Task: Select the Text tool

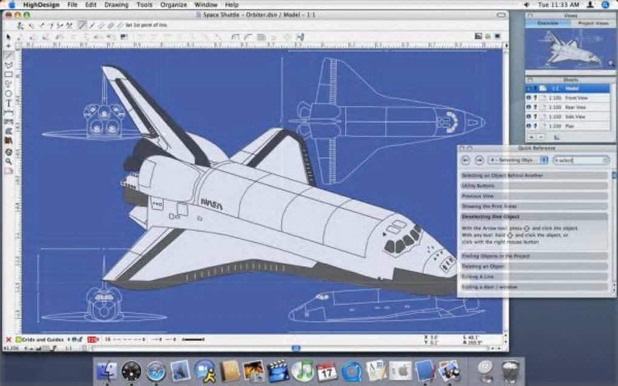Action: pos(8,103)
